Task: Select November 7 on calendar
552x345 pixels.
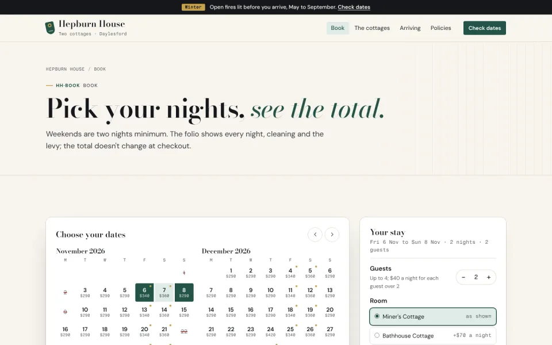Action: tap(164, 293)
